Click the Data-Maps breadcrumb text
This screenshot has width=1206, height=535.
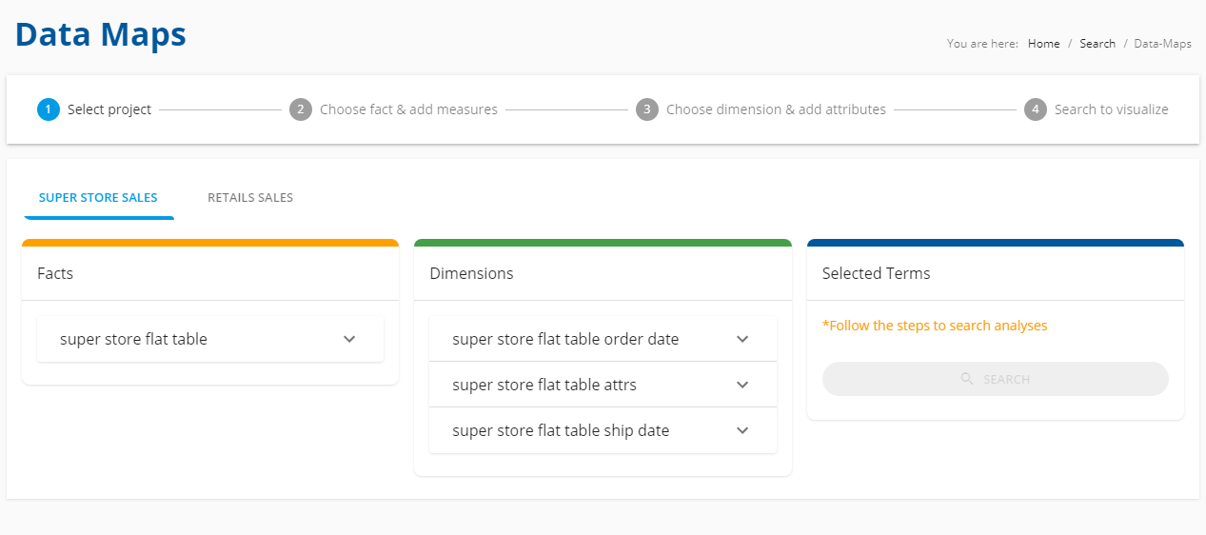point(1163,44)
